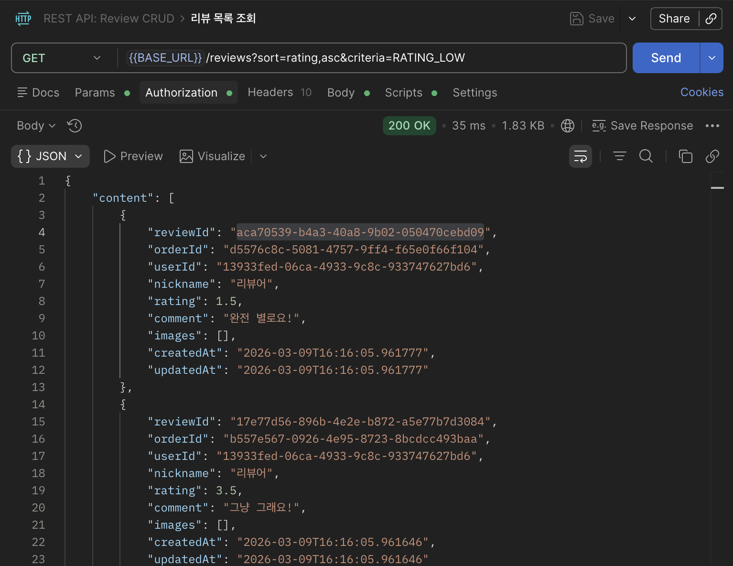The image size is (733, 566).
Task: Switch to the request Body tab
Action: (348, 93)
